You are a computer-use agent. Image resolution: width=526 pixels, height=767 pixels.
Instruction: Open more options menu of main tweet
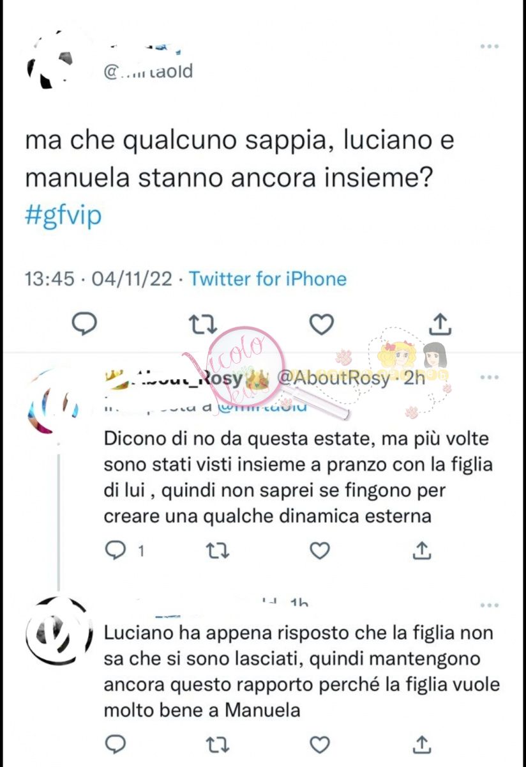pos(489,47)
